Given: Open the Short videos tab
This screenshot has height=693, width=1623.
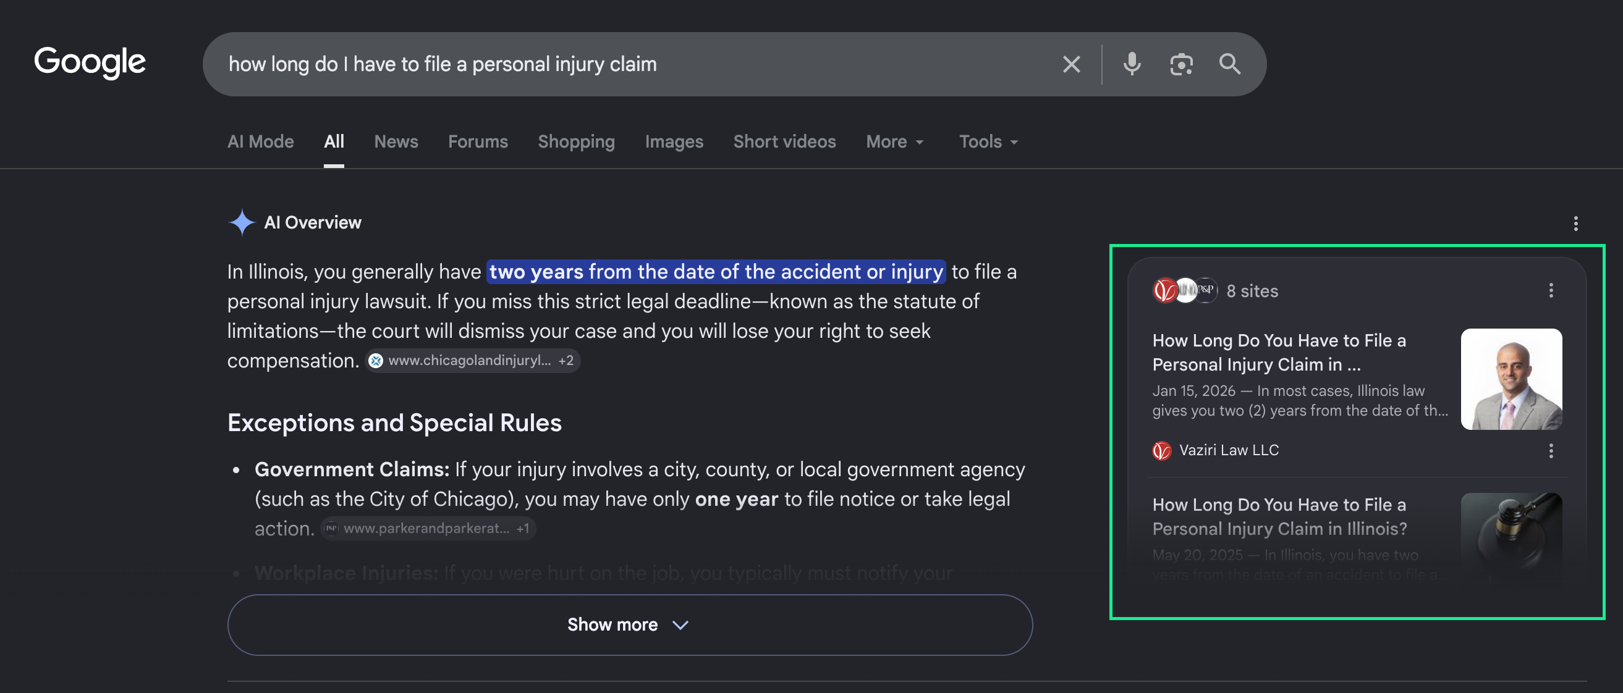Looking at the screenshot, I should pos(784,141).
